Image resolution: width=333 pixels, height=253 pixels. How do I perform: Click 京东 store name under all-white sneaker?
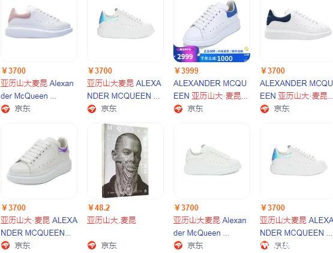[x=195, y=245]
